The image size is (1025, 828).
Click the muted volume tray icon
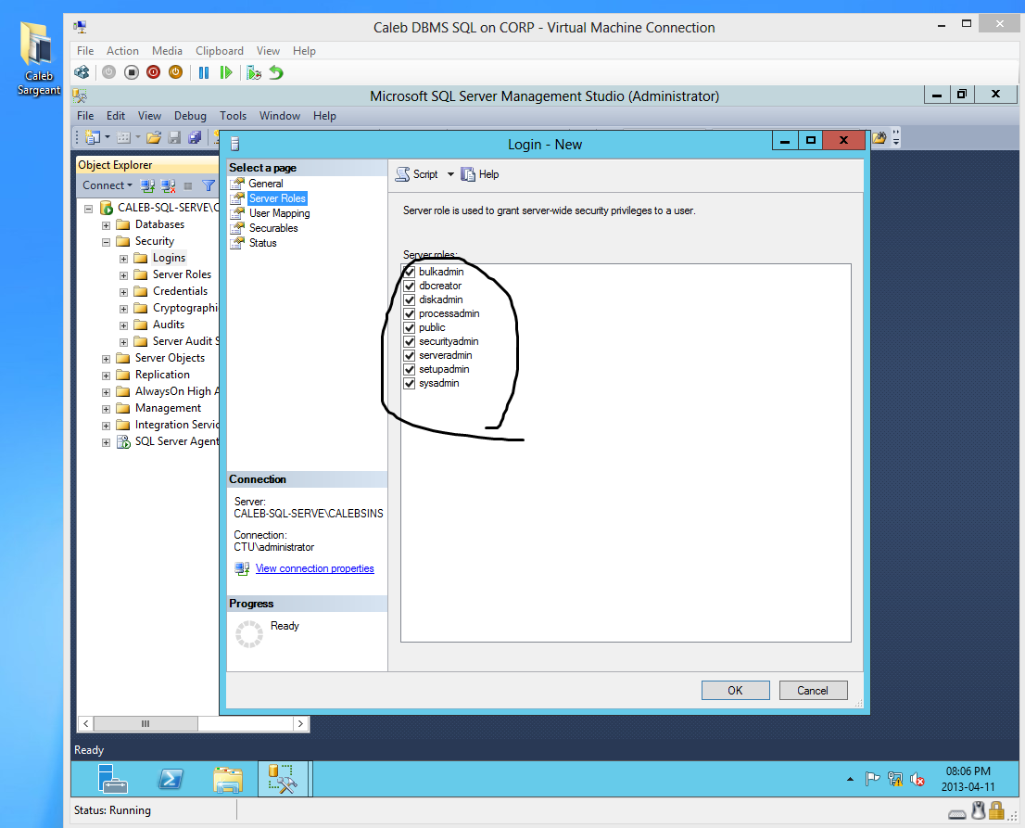[917, 779]
